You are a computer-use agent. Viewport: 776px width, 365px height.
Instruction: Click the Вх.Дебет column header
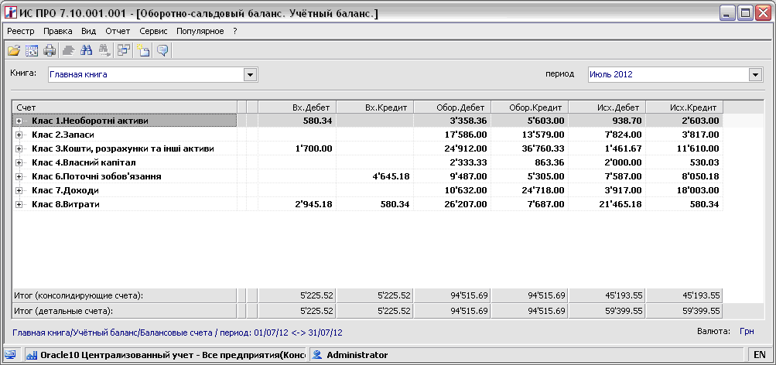pos(297,107)
